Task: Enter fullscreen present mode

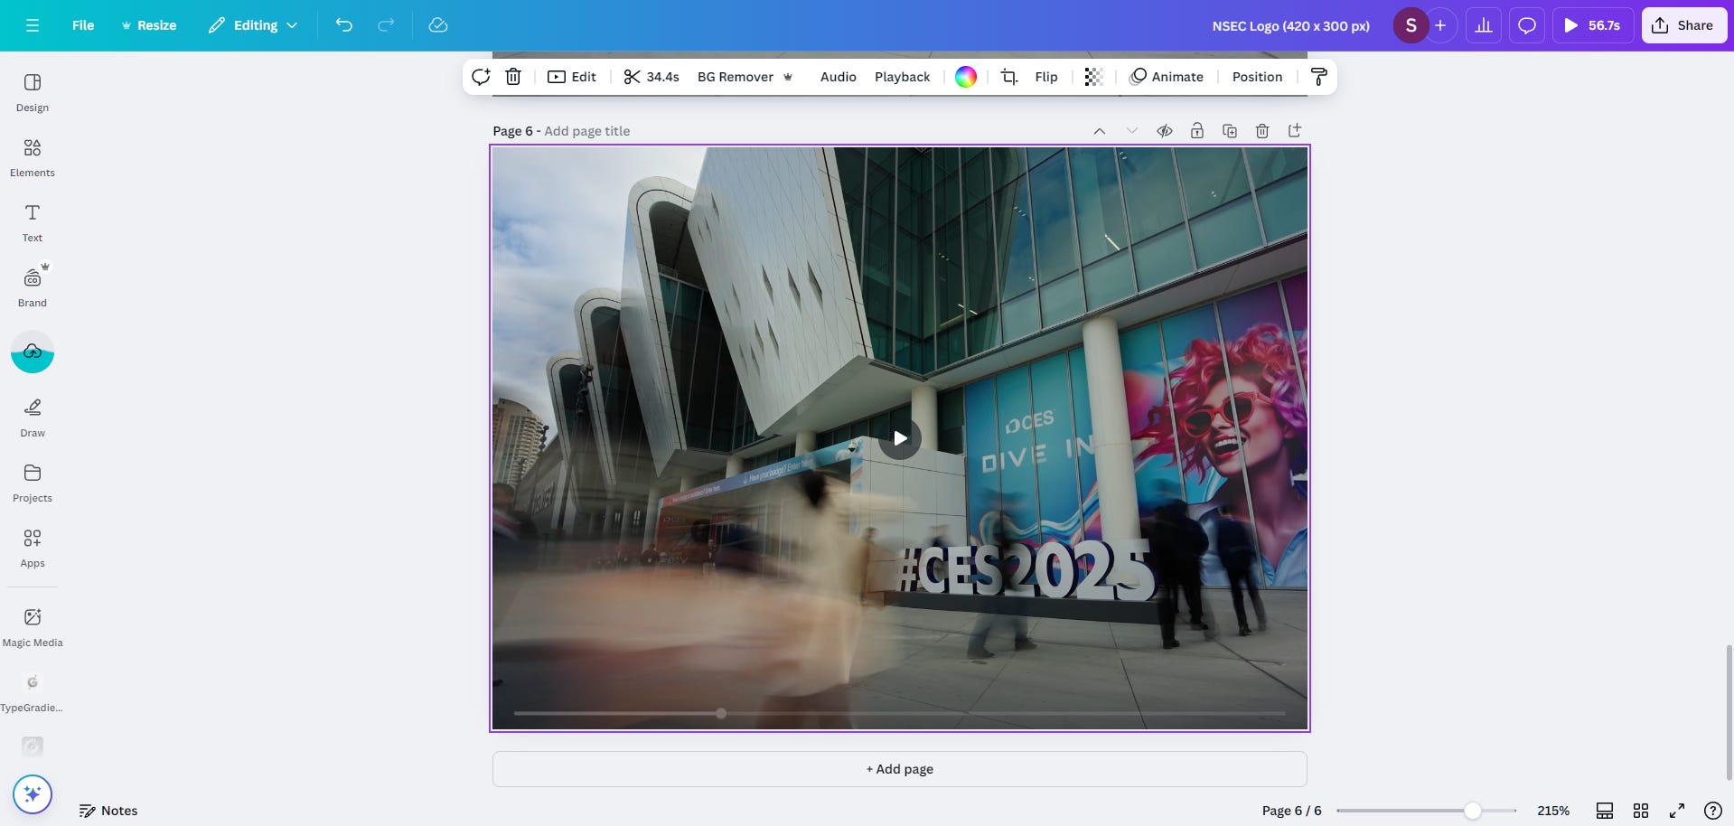Action: coord(1677,811)
